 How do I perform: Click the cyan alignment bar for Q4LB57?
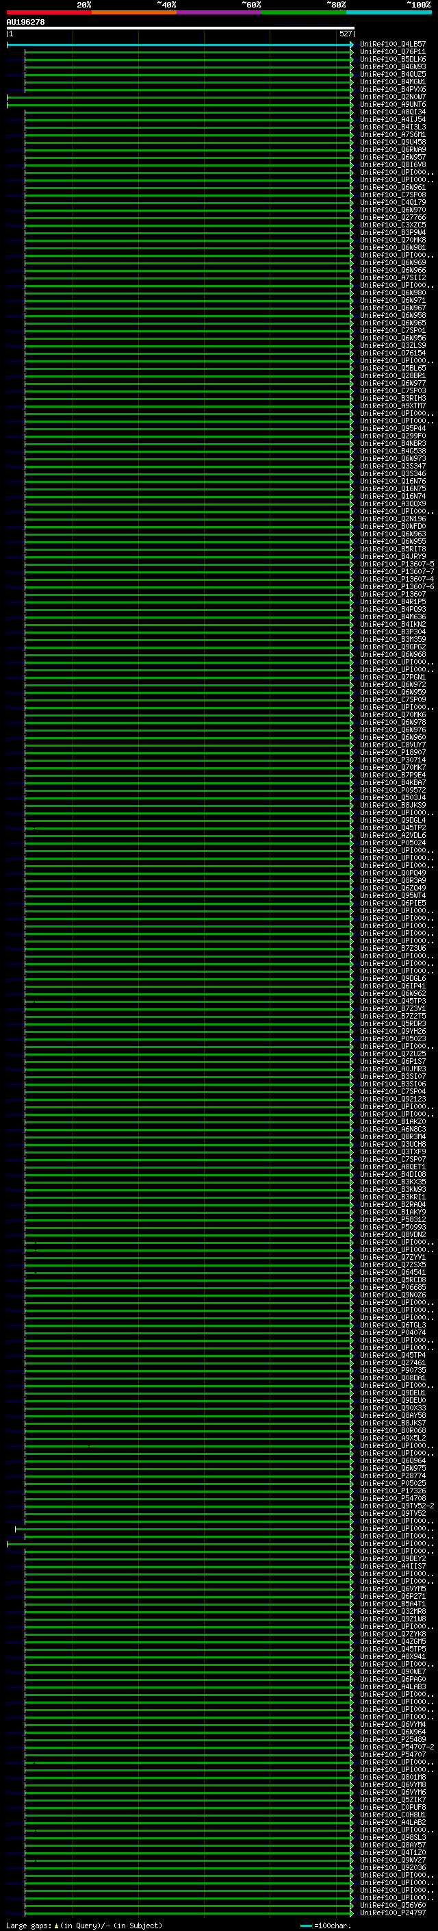point(181,45)
